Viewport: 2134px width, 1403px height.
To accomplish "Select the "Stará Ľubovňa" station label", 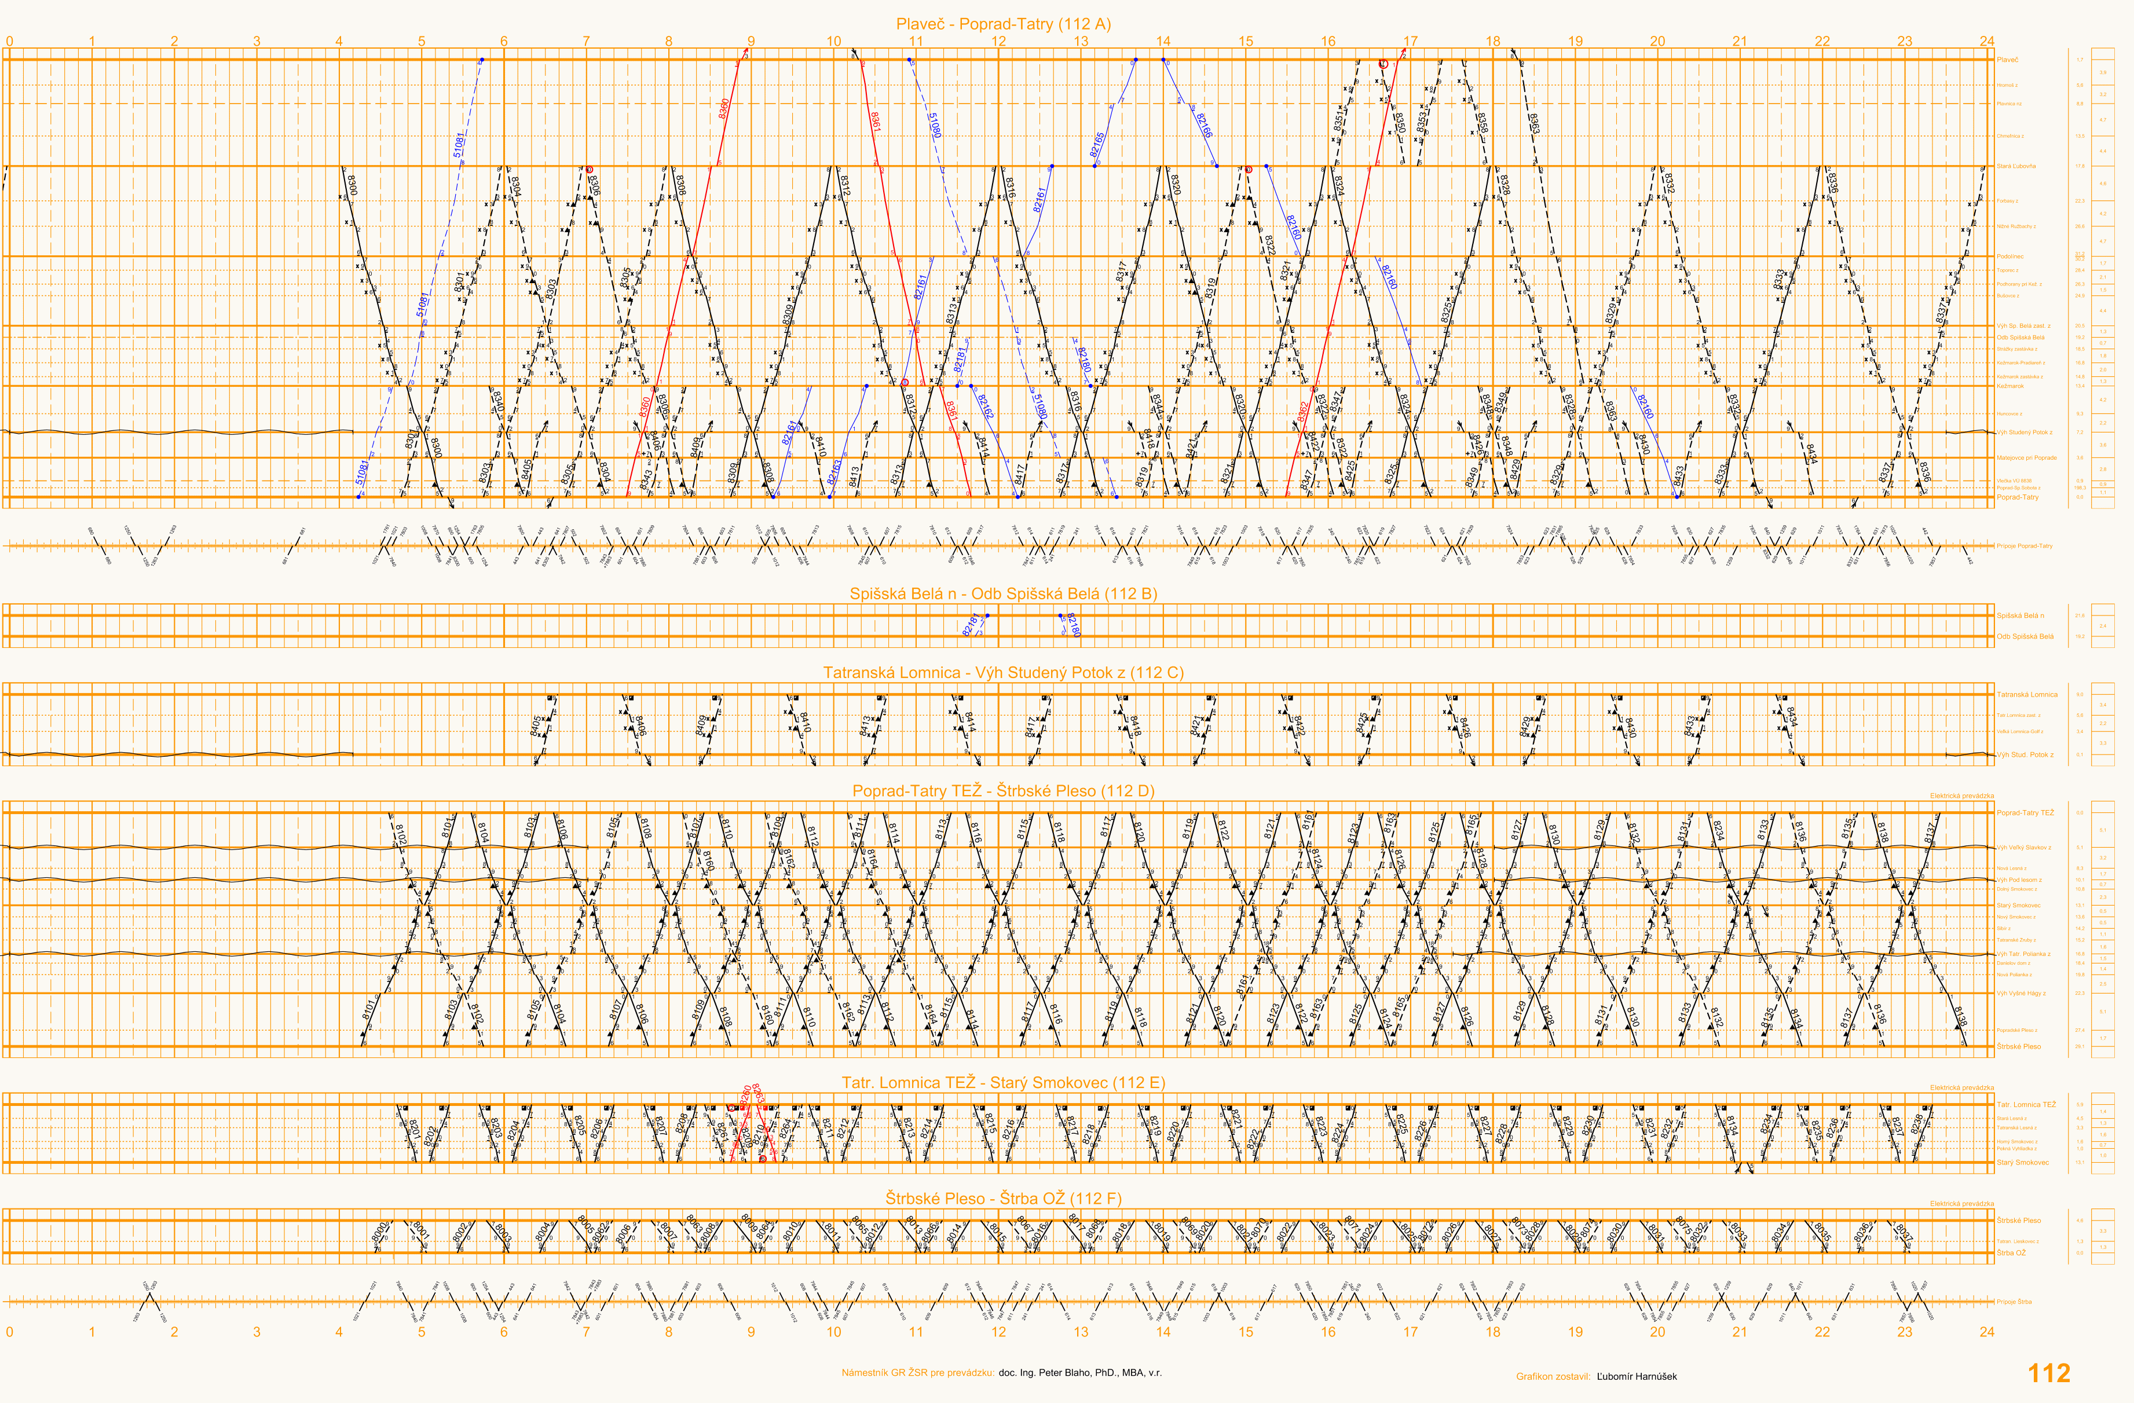I will (x=2016, y=166).
